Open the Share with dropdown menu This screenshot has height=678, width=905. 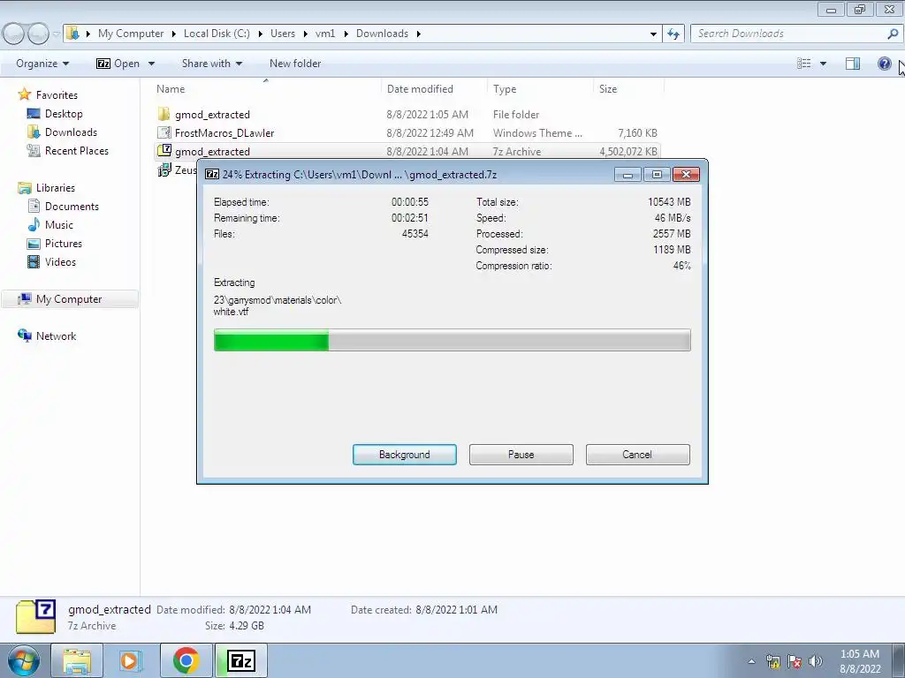pos(212,64)
